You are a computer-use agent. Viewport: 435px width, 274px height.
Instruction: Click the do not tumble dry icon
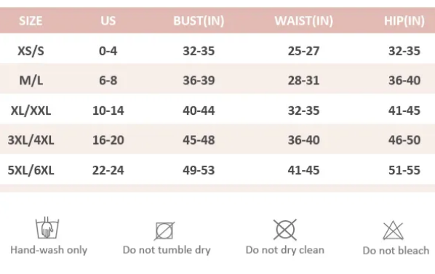pos(164,230)
